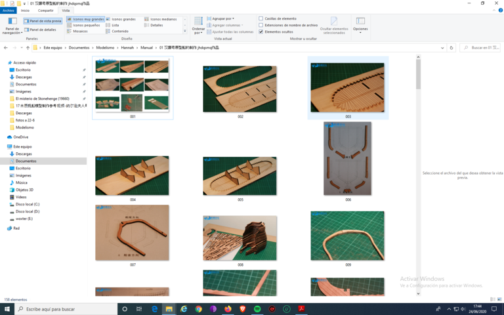504x315 pixels.
Task: Expand address bar history dropdown
Action: tap(442, 47)
